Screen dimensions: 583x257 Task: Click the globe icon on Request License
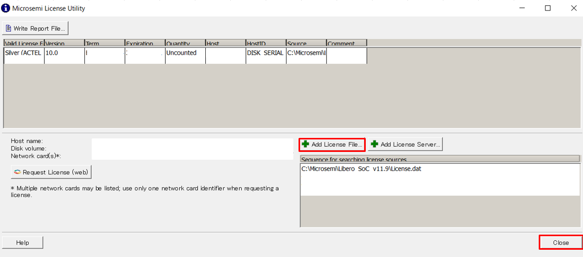pyautogui.click(x=17, y=172)
